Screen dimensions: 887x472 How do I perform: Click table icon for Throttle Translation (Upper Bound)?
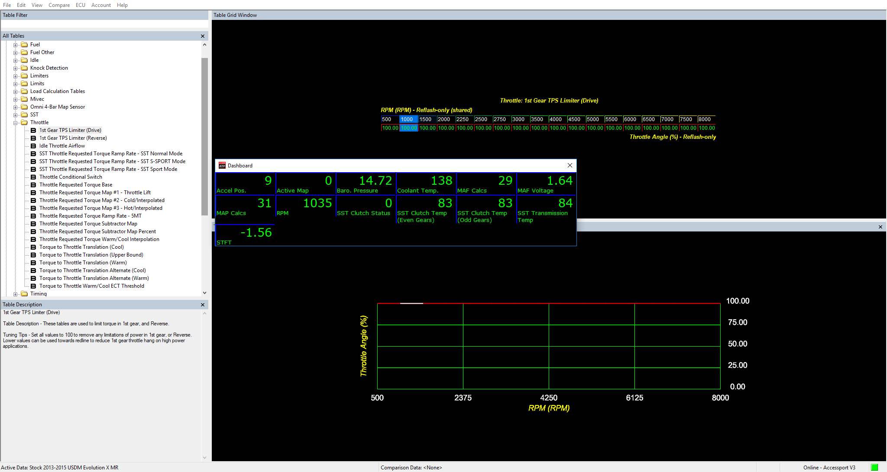click(33, 255)
